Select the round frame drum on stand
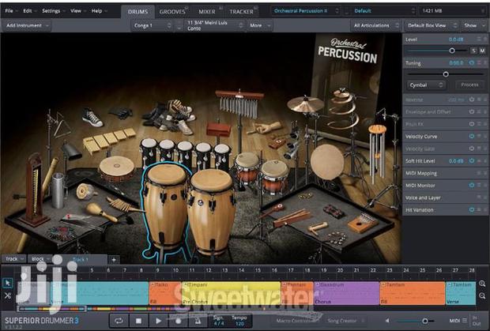 tap(327, 162)
